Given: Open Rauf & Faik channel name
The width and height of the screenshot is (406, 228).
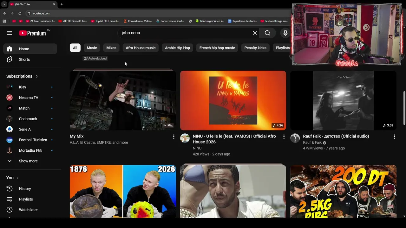Looking at the screenshot, I should pos(312,142).
